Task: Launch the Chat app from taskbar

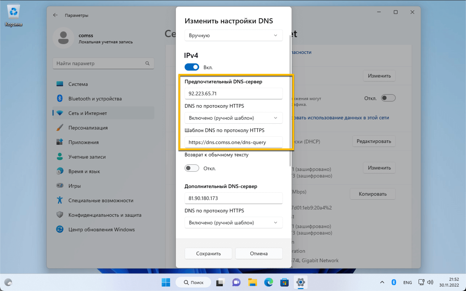Action: [x=236, y=282]
